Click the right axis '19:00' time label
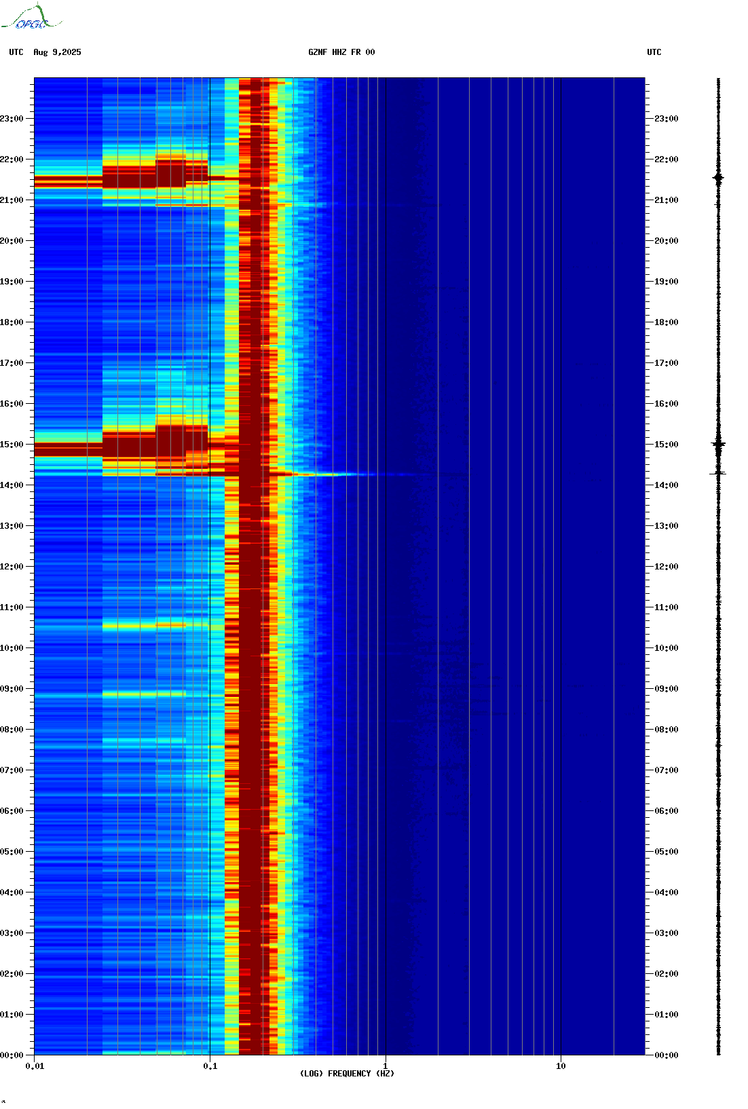 [x=666, y=282]
